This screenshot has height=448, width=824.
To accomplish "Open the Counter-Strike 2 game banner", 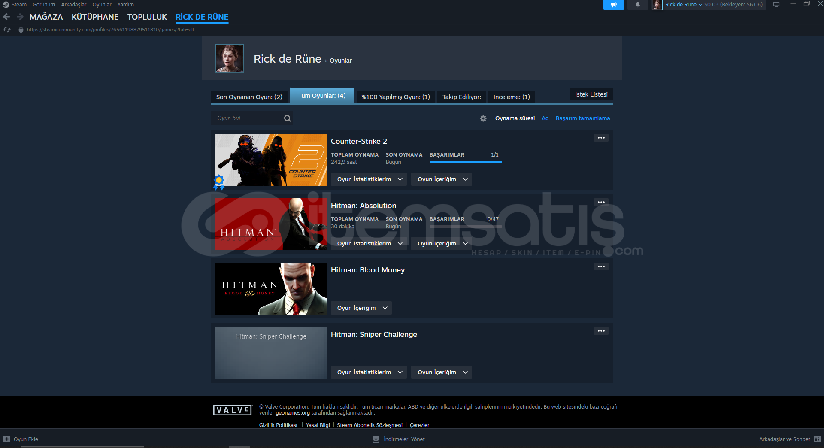I will (x=271, y=160).
